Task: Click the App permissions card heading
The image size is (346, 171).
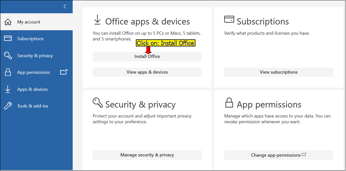Action: 269,105
